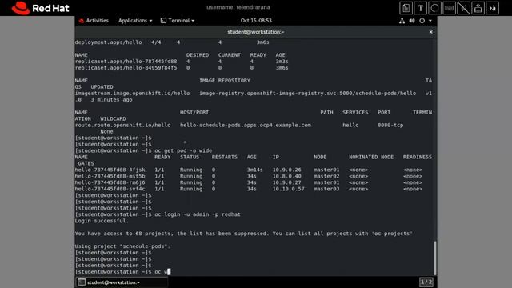Click the Red Hat logo
This screenshot has width=512, height=288.
[40, 8]
